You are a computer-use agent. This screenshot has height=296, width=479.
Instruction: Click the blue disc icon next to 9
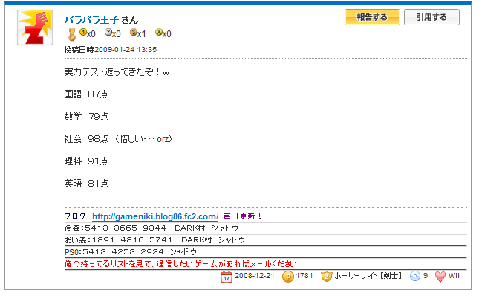(415, 277)
